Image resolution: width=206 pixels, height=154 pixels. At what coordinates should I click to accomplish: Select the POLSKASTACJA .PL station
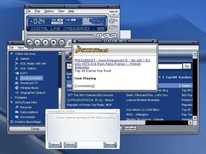click(x=90, y=100)
